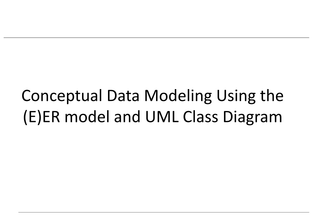Viewport: 313px width, 216px height.
Task: Click the horizontal rule above the title
Action: [x=156, y=38]
